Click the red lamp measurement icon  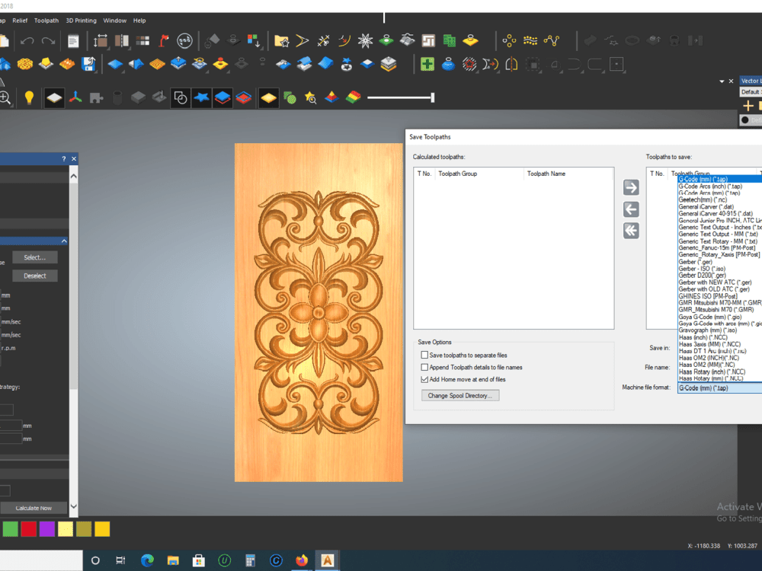tap(164, 40)
